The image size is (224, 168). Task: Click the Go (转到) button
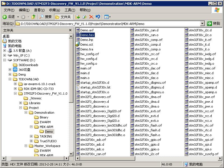[x=214, y=24]
